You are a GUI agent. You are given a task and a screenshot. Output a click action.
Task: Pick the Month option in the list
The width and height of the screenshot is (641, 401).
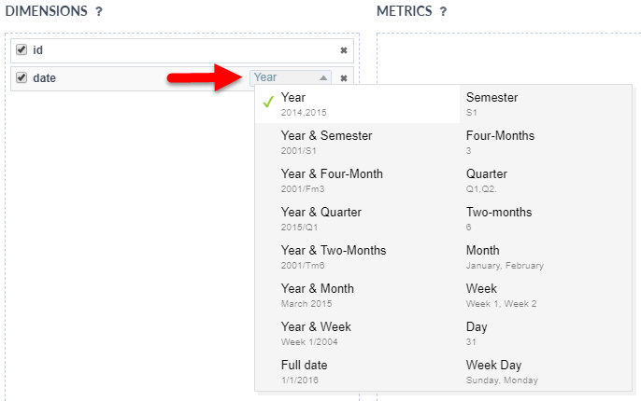click(x=483, y=256)
